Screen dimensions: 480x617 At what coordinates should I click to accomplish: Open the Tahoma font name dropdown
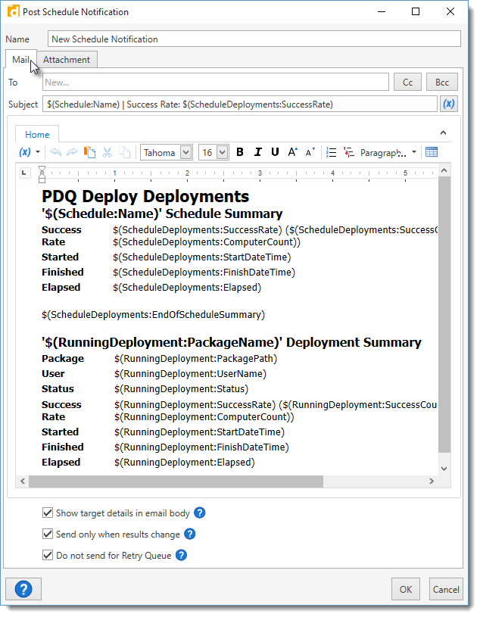[187, 152]
